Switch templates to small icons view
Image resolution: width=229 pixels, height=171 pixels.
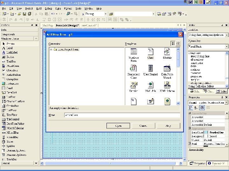click(178, 43)
